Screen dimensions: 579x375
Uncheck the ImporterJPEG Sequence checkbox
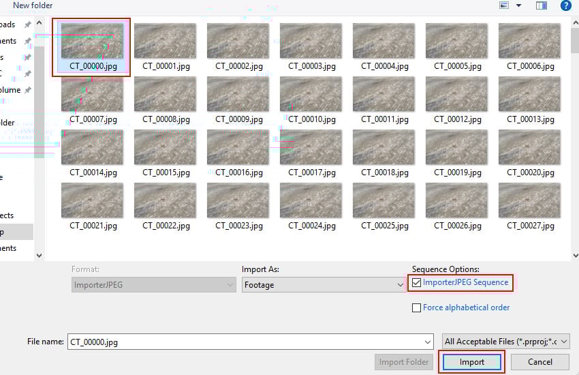[x=416, y=283]
